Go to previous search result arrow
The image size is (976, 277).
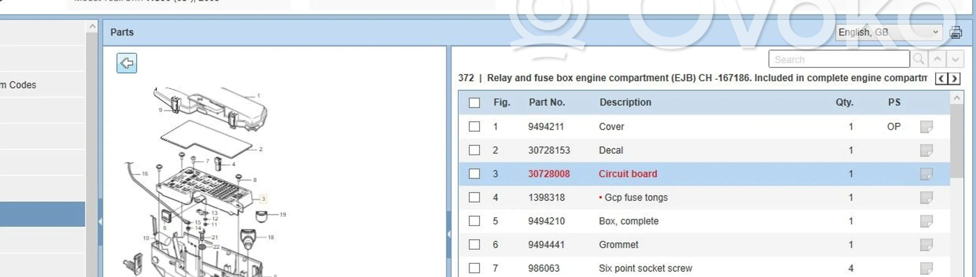click(x=937, y=59)
